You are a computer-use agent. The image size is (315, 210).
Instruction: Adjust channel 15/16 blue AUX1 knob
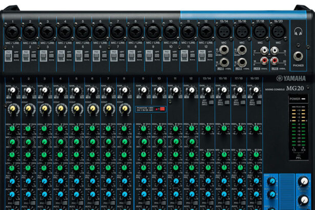pos(224,181)
